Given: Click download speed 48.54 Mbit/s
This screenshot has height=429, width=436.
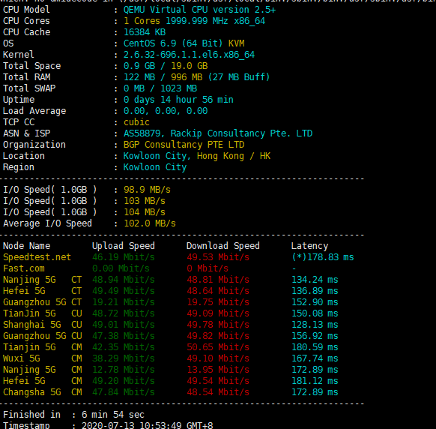Looking at the screenshot, I should pos(218,392).
